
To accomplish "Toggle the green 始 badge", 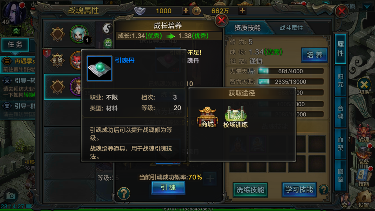I will coord(108,43).
